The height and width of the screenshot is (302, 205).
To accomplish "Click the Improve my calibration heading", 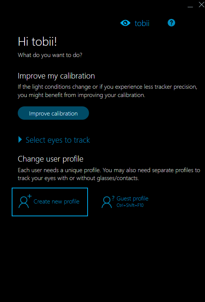I will [x=56, y=76].
